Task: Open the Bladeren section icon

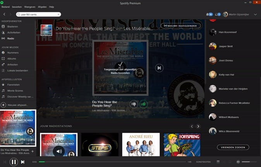Action: point(3,27)
